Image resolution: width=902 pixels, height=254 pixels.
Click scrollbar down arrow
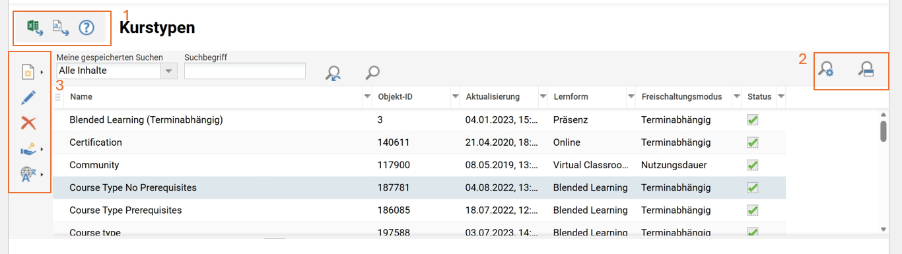coord(884,229)
